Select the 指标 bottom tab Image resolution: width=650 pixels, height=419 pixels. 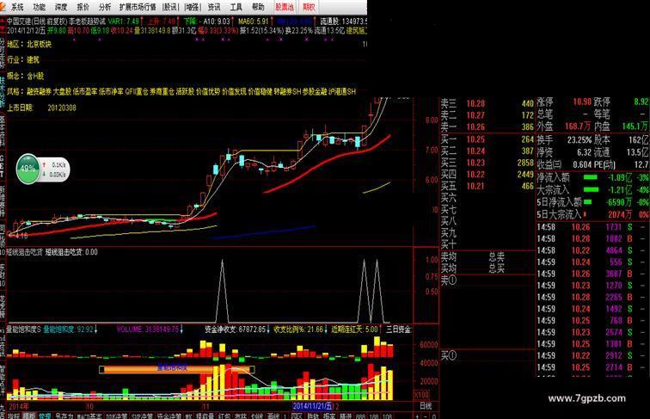tap(14, 416)
